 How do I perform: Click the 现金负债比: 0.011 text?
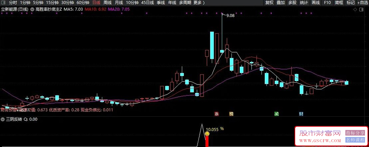tap(97, 110)
